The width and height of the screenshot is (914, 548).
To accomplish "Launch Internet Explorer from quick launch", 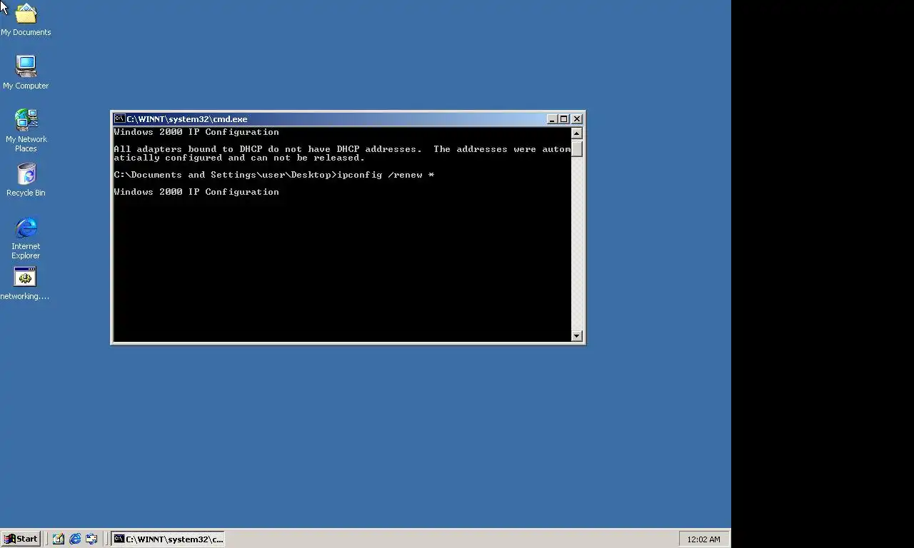I will pos(75,539).
